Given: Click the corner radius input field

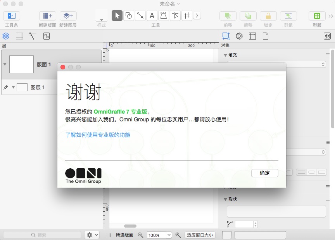Looking at the screenshot, I should [x=244, y=224].
